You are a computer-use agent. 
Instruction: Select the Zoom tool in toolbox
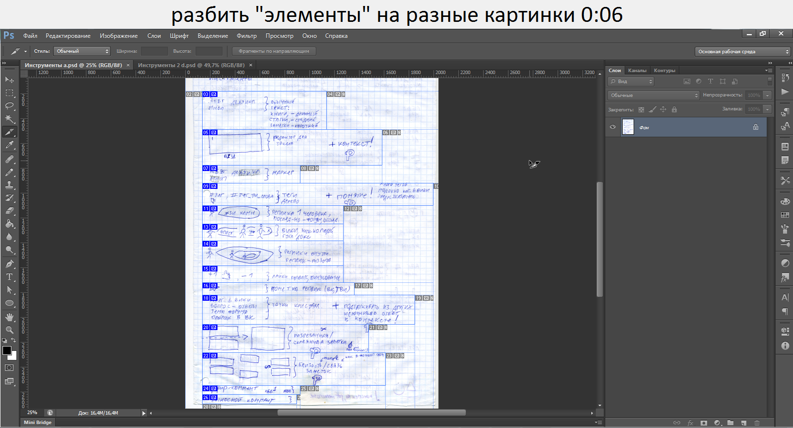point(9,330)
